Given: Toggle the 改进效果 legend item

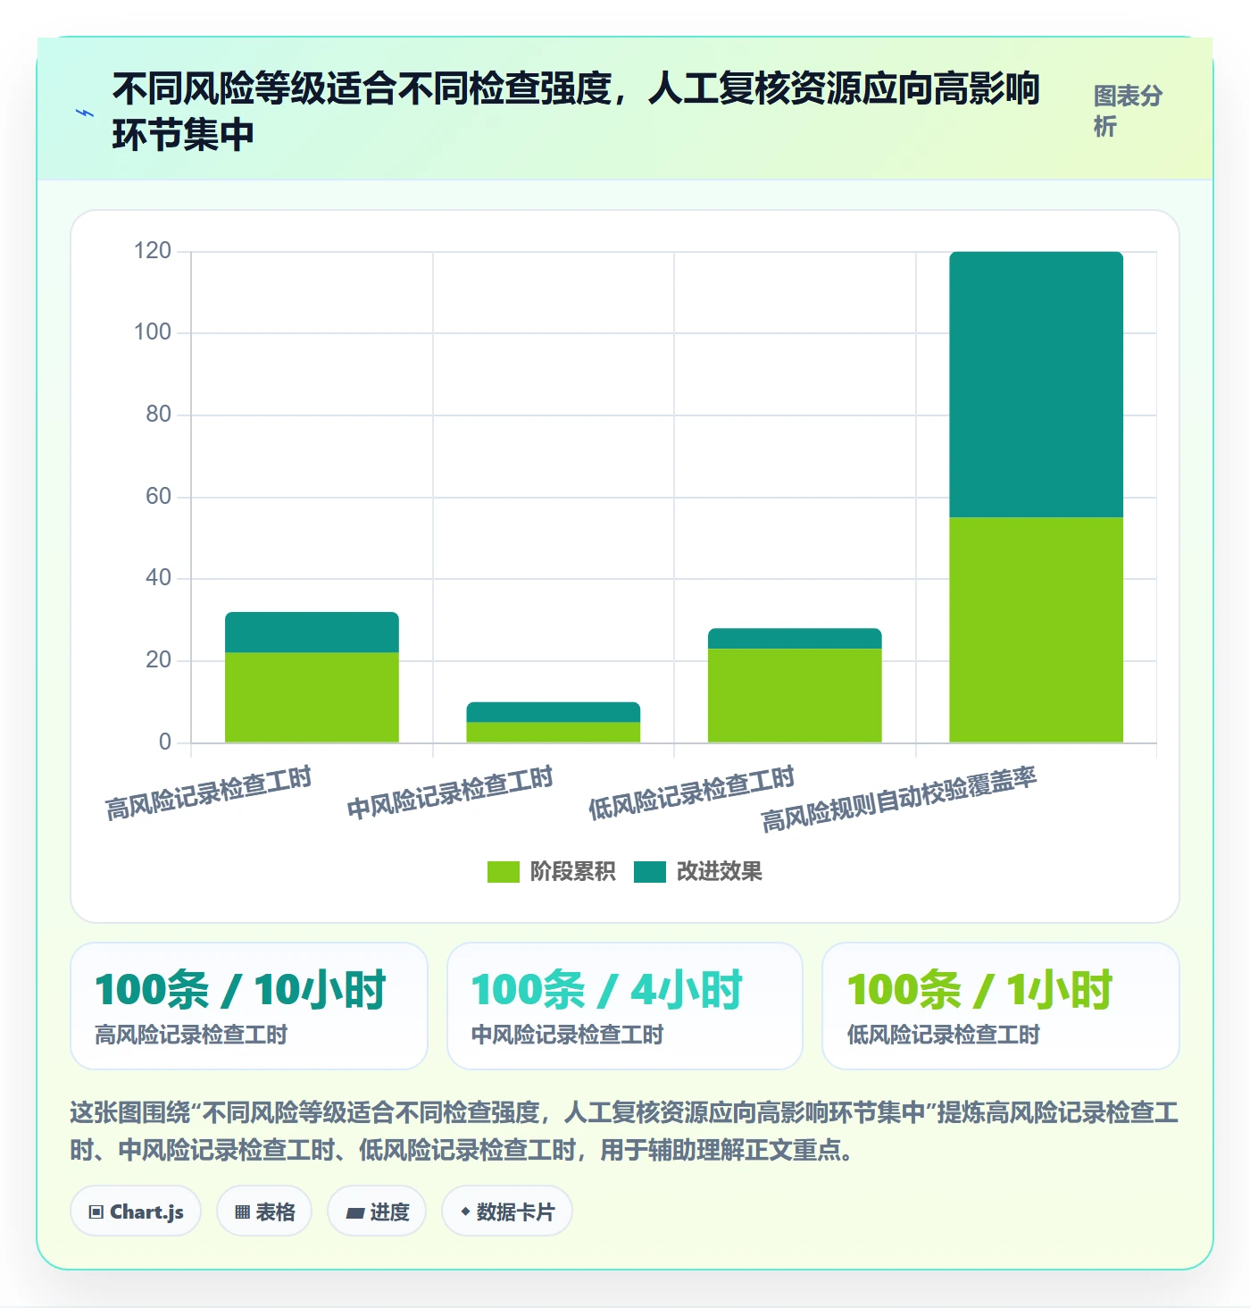Looking at the screenshot, I should tap(698, 871).
